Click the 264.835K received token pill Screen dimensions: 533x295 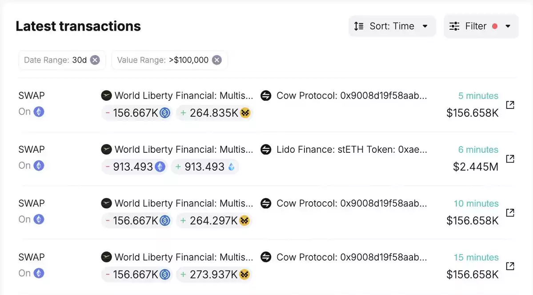coord(214,113)
